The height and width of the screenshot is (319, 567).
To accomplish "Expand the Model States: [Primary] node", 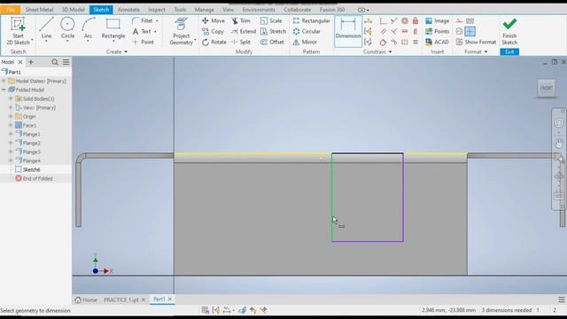I will [x=4, y=81].
